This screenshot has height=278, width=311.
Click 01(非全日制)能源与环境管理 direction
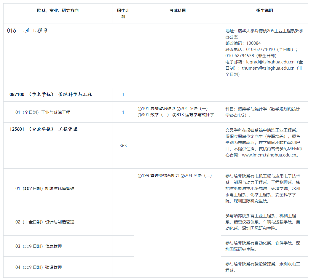[45, 188]
